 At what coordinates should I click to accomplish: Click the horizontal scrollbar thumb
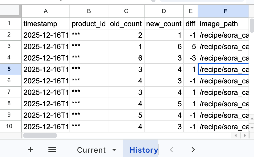(40, 135)
